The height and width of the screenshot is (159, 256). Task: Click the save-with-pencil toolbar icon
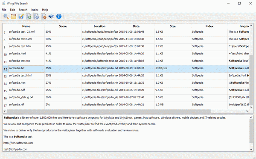point(21,17)
